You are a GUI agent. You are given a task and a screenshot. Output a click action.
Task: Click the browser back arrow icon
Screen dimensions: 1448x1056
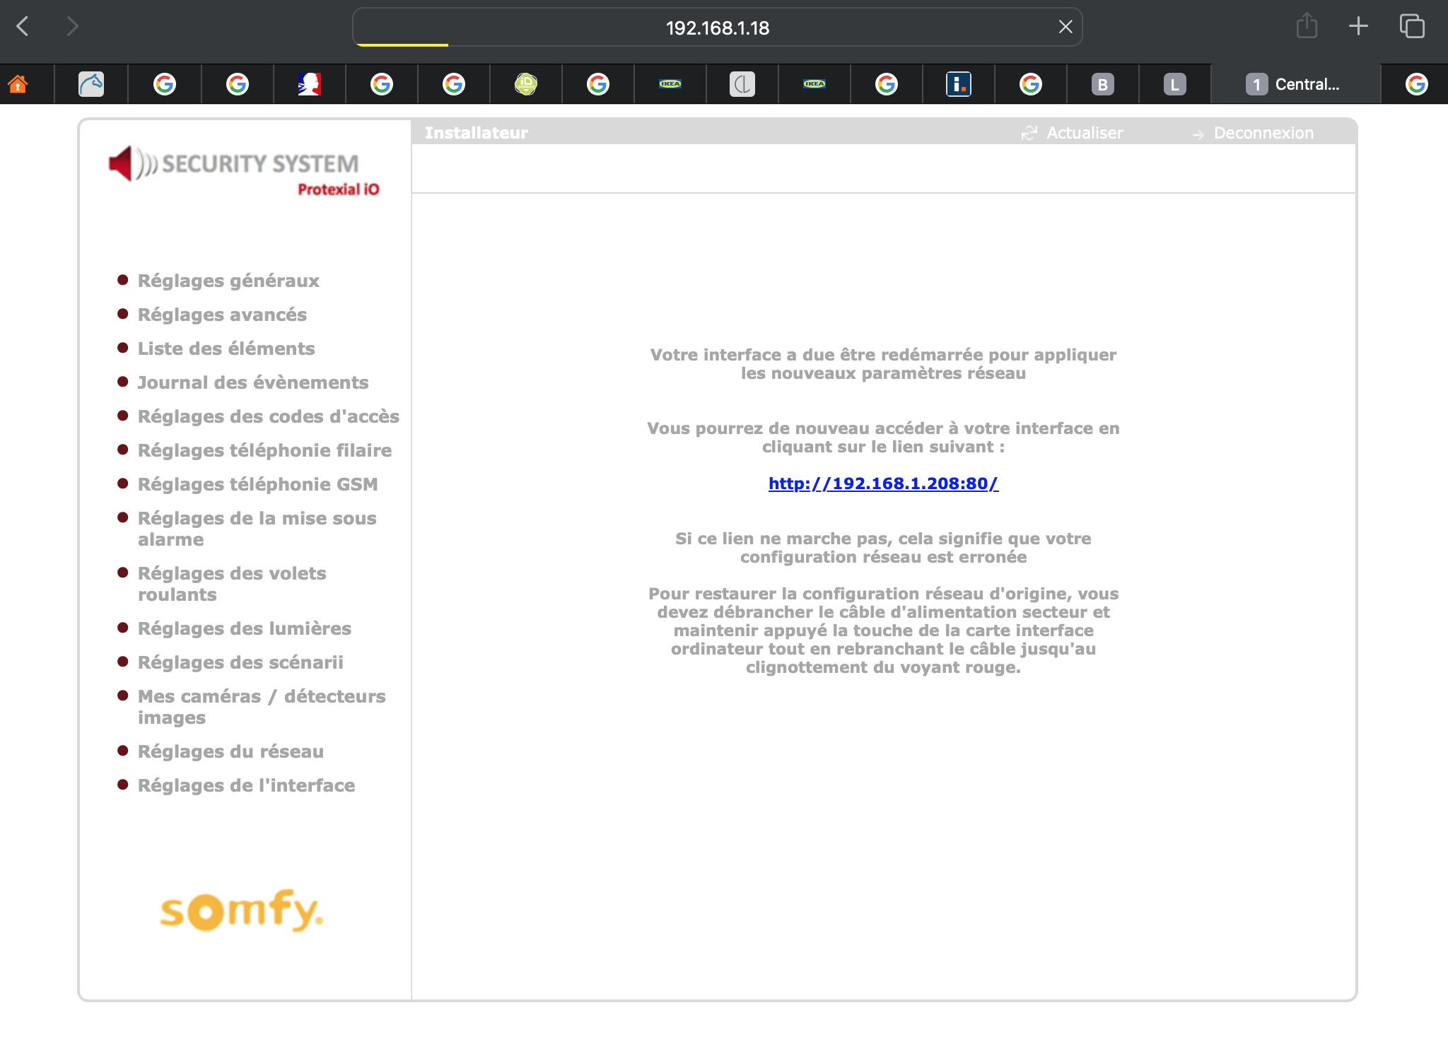tap(23, 27)
